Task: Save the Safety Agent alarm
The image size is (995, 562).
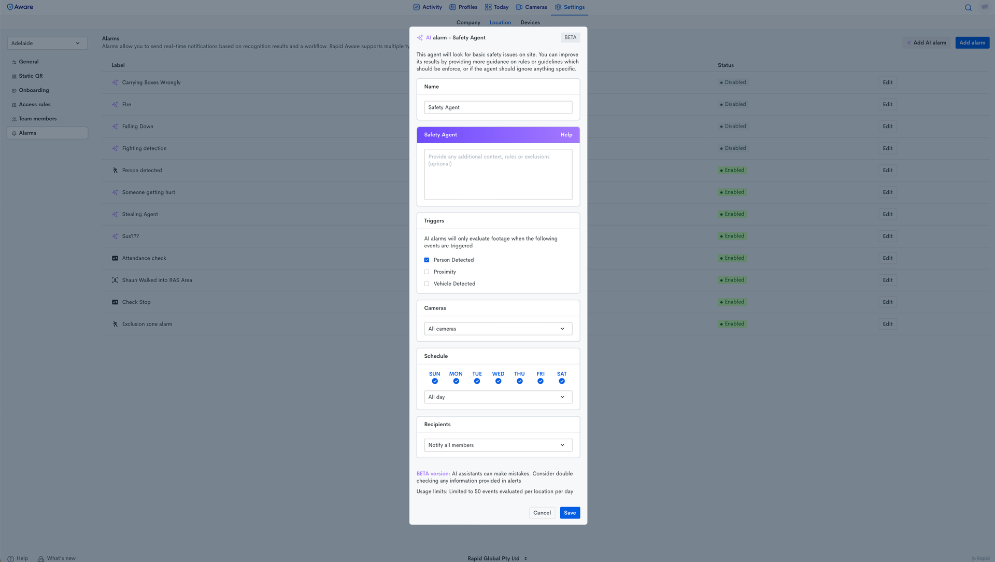Action: tap(570, 513)
